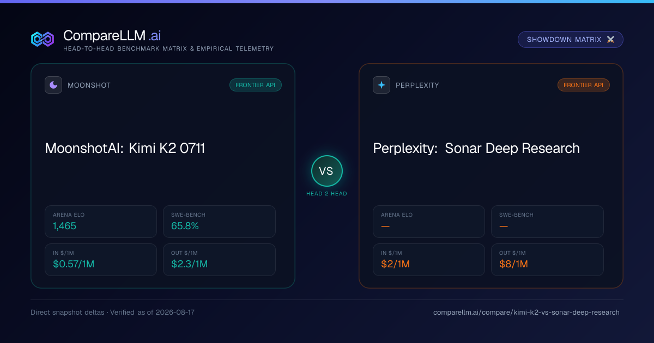Click the Kimi output price $2.3/1M tile
Viewport: 654px width, 343px height.
(219, 260)
